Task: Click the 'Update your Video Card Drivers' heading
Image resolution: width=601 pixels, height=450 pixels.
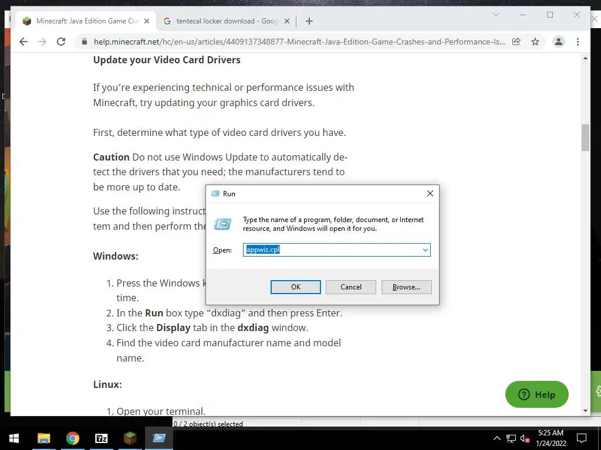Action: pyautogui.click(x=167, y=60)
